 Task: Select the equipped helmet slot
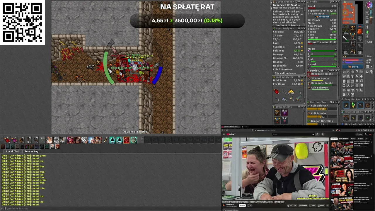353,29
